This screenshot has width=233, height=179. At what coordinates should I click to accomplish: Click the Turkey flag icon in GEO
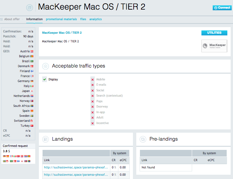coord(32,126)
